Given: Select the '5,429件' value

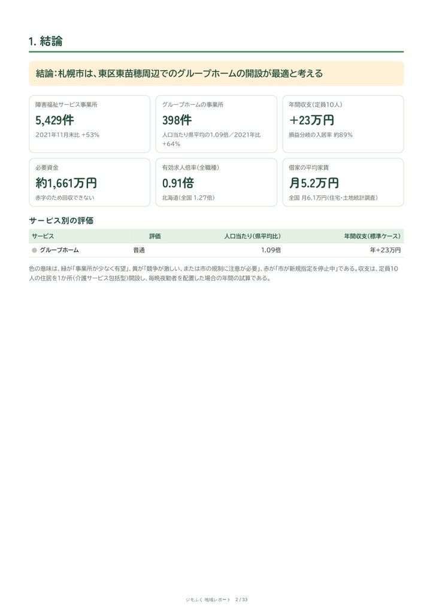Looking at the screenshot, I should click(x=54, y=120).
